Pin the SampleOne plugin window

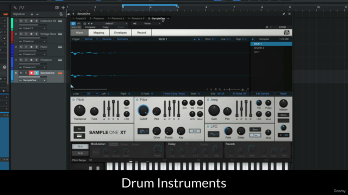(284, 14)
